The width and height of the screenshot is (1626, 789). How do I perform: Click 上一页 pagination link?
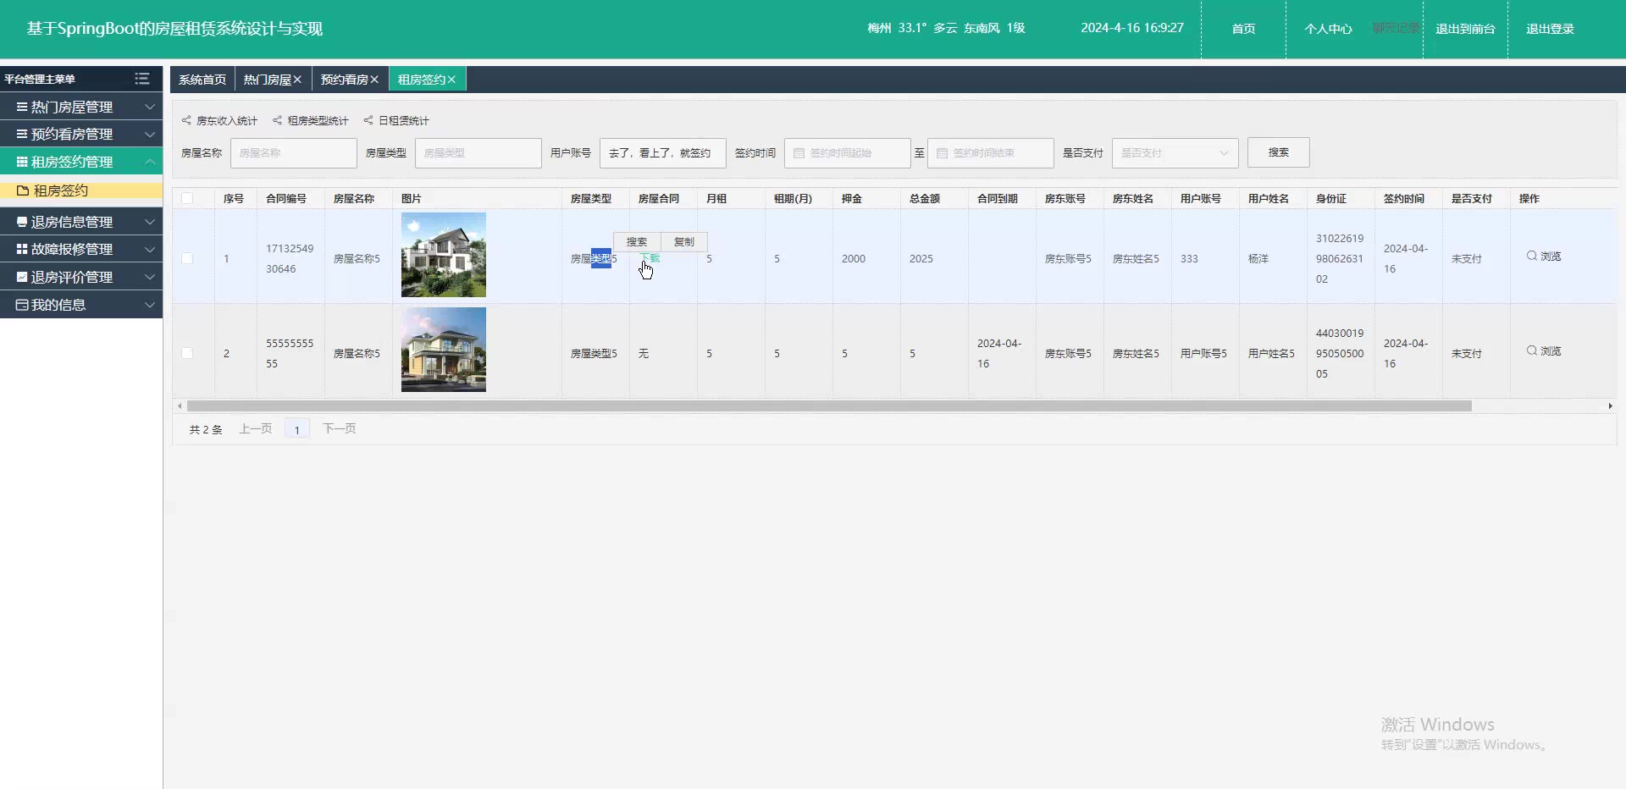tap(256, 428)
